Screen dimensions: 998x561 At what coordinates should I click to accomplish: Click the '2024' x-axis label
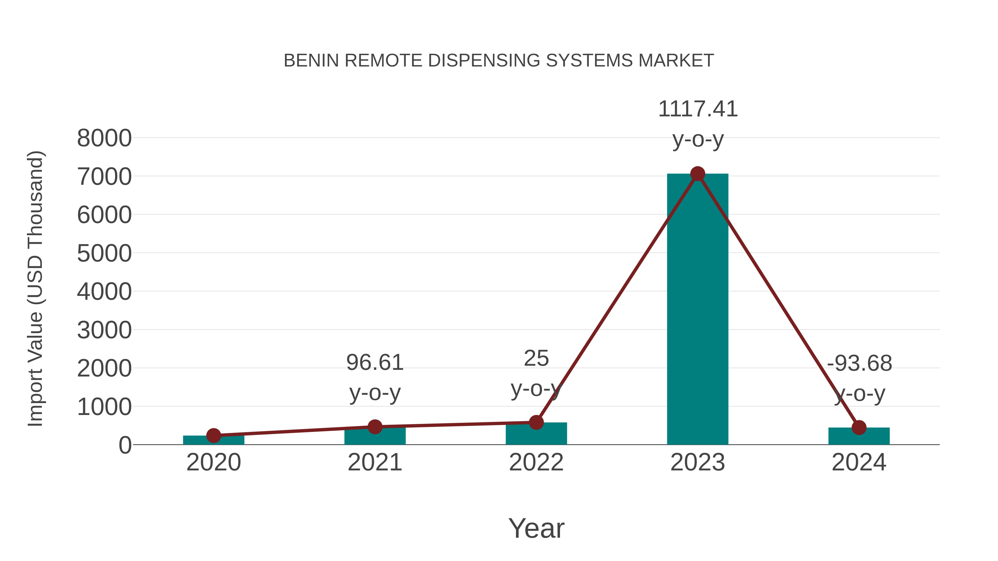(859, 462)
